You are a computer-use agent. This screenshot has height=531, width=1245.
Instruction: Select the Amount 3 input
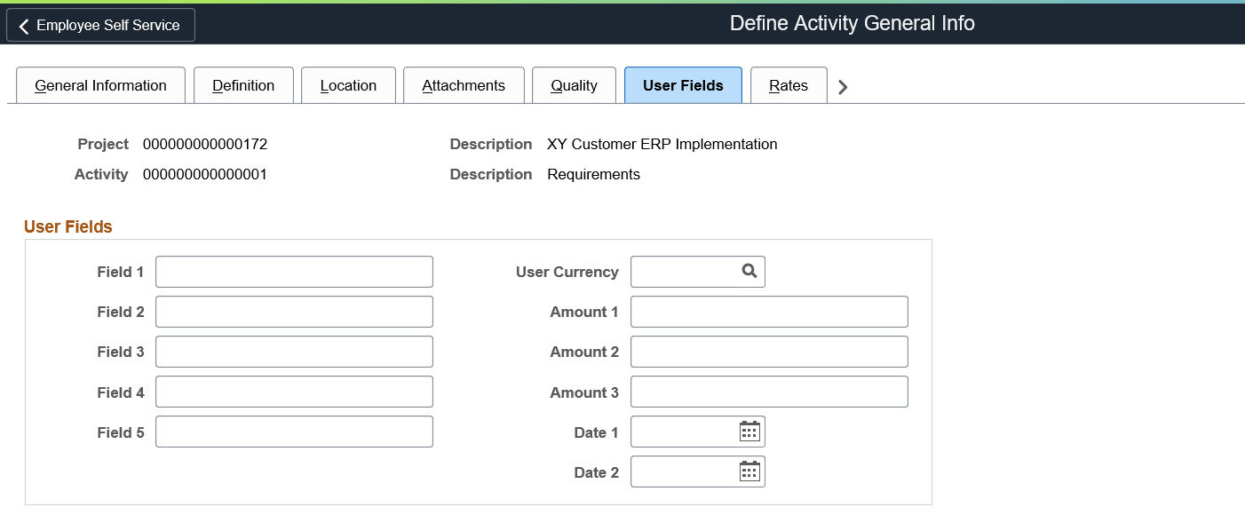[x=769, y=391]
